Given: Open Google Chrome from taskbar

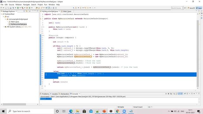Looking at the screenshot, I should (x=117, y=111).
